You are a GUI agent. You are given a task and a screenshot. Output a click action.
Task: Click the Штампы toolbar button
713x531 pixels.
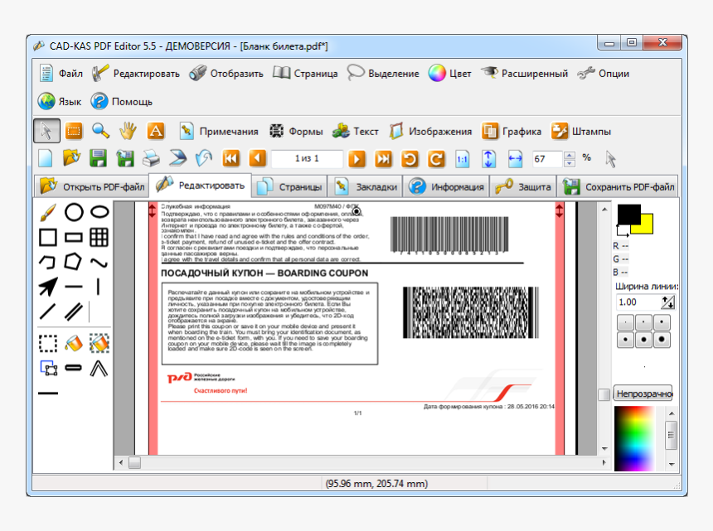point(580,132)
